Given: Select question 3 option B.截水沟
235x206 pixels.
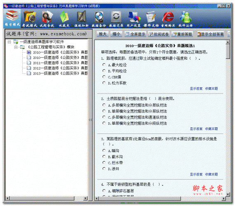Looking at the screenshot, I should 104,157.
